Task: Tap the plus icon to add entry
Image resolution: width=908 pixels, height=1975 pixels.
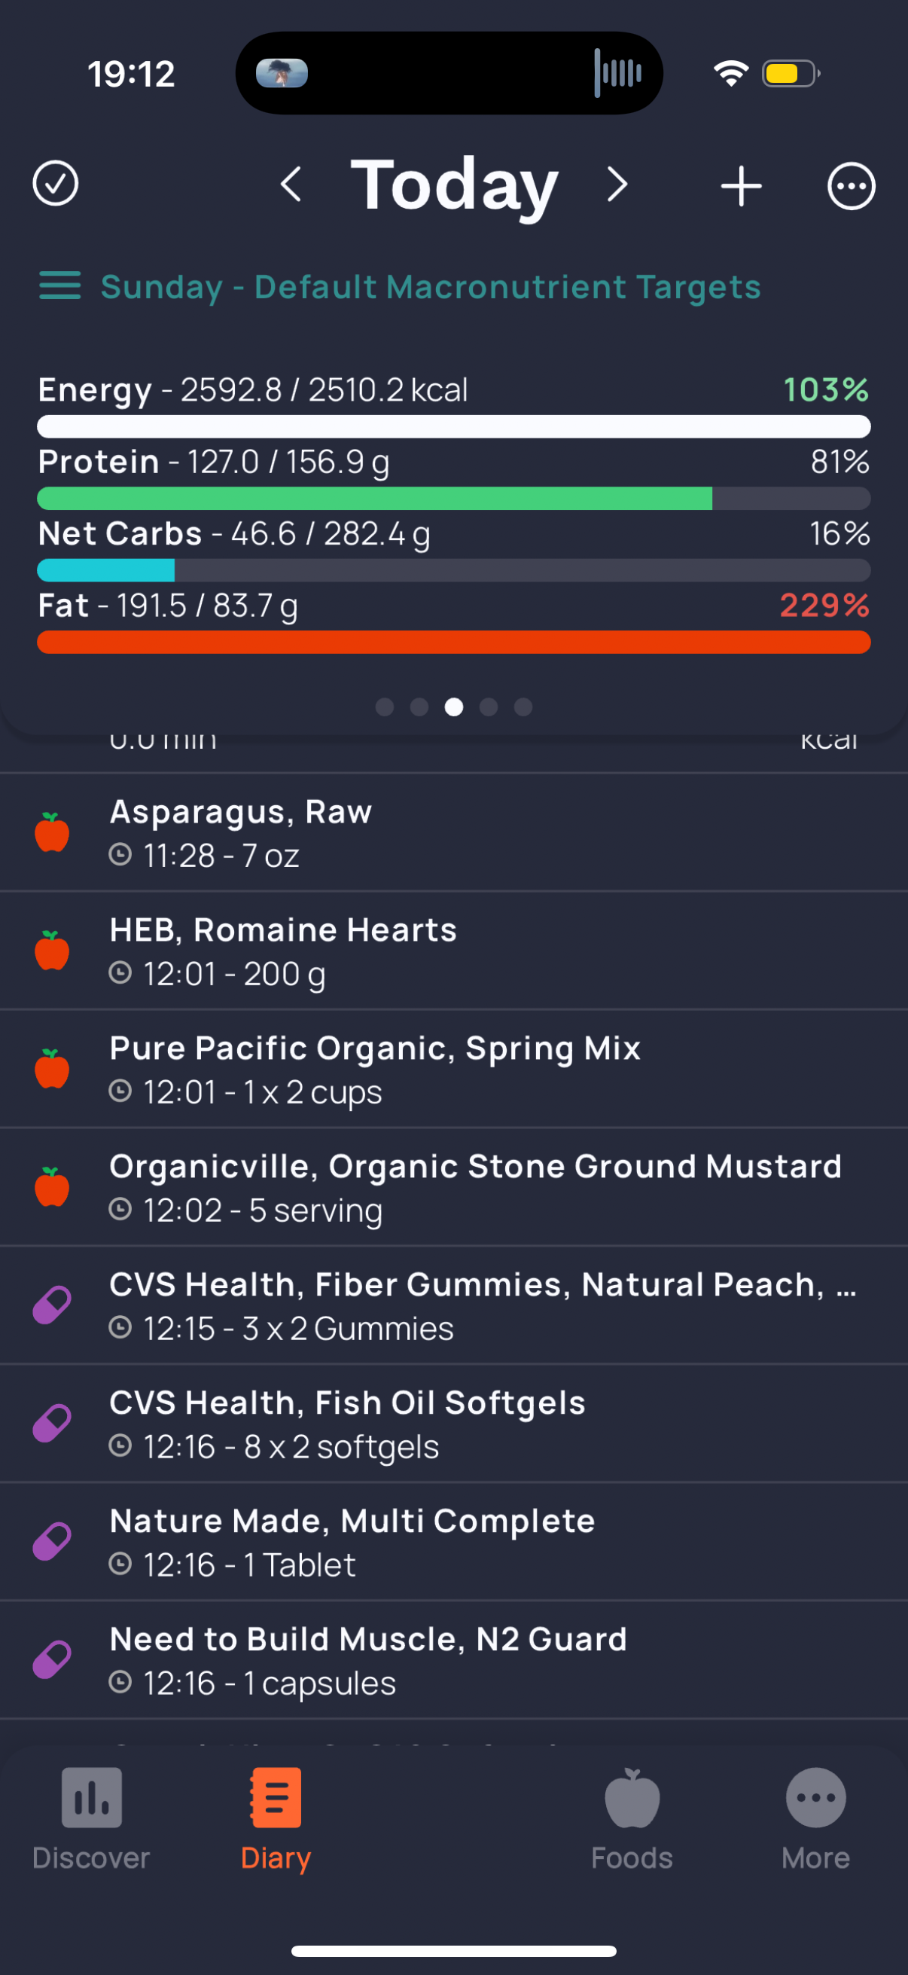Action: 741,186
